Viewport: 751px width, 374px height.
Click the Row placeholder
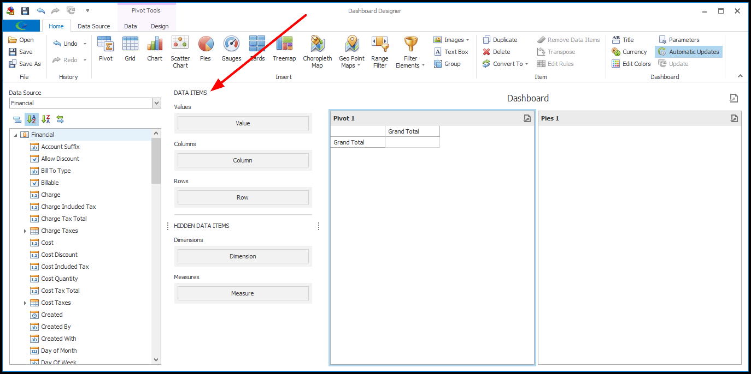[x=243, y=197]
